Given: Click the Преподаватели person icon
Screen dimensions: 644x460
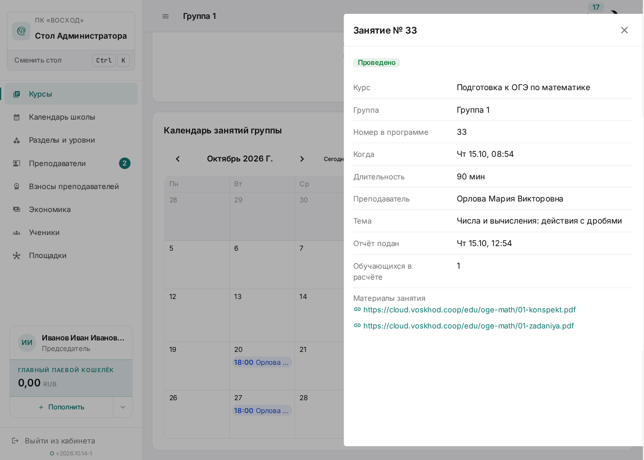Looking at the screenshot, I should click(x=17, y=163).
